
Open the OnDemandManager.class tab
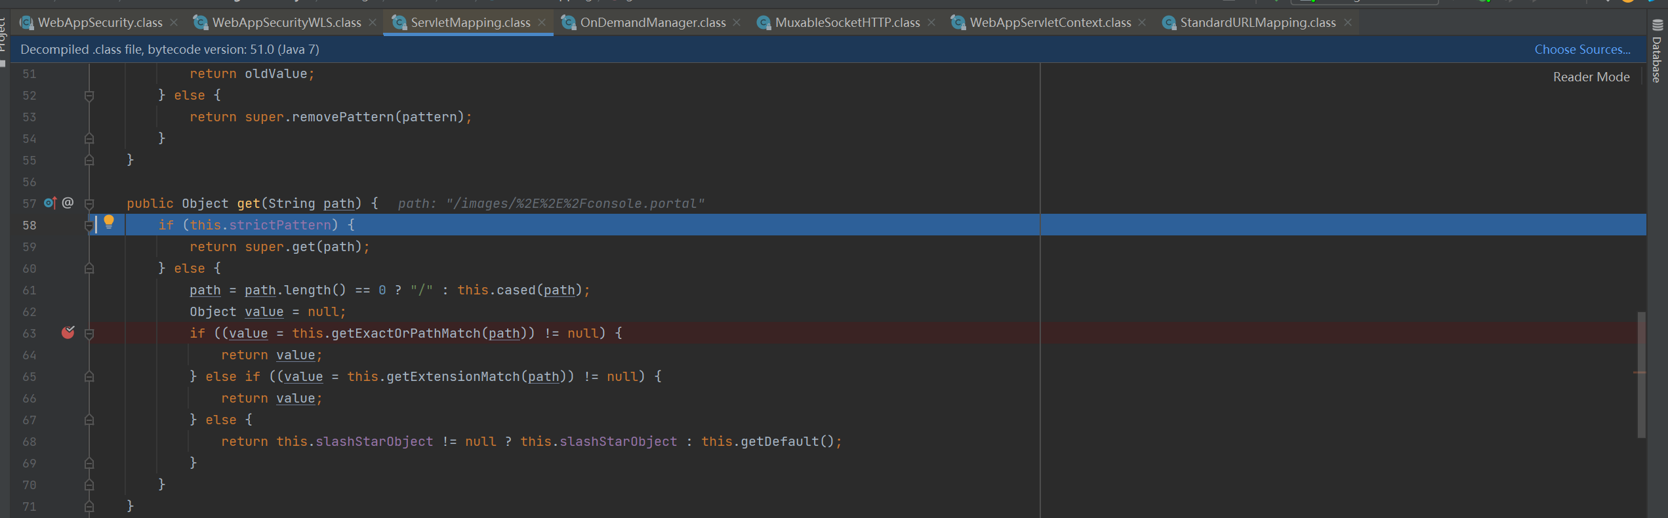[x=653, y=22]
